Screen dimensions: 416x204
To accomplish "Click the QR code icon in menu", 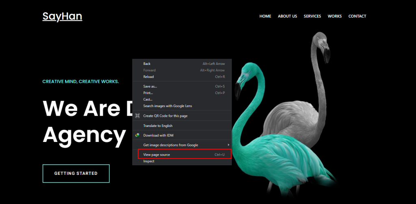I will tap(137, 116).
